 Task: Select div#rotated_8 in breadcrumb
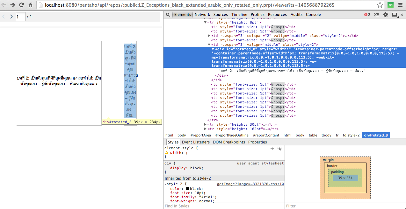click(x=376, y=135)
